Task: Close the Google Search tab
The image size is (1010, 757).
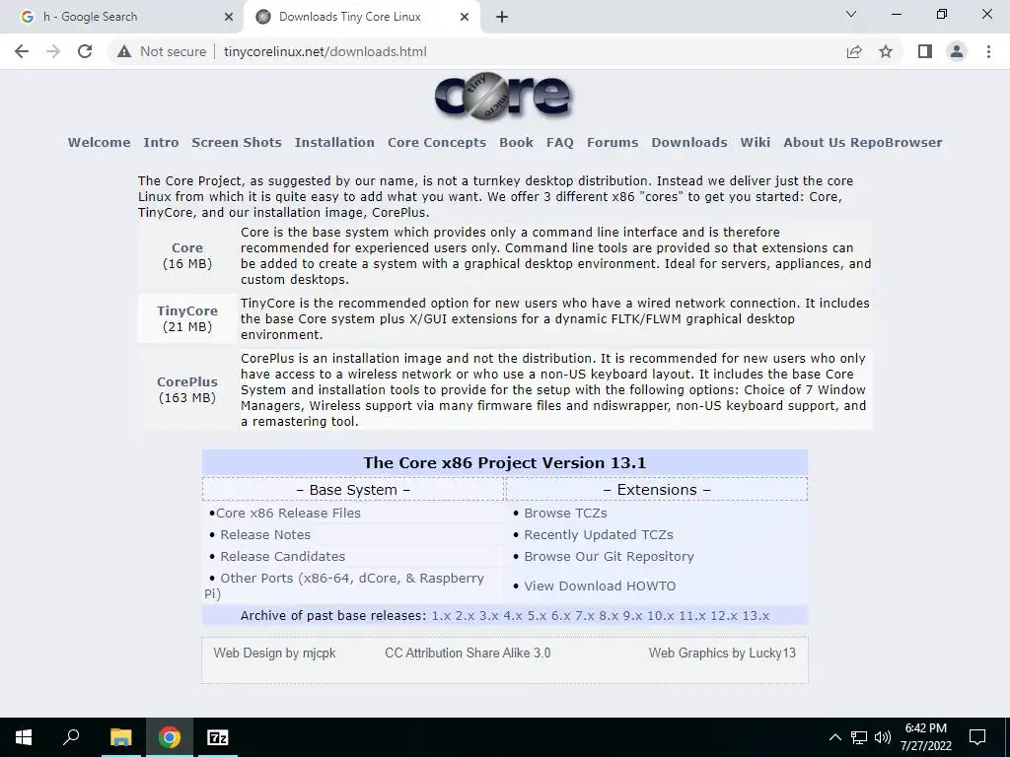Action: point(229,17)
